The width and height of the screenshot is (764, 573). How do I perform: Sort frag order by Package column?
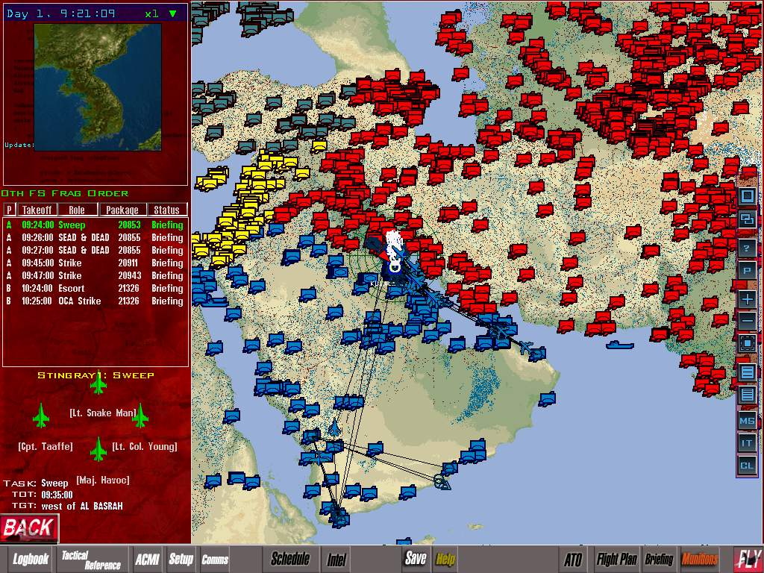pos(122,210)
